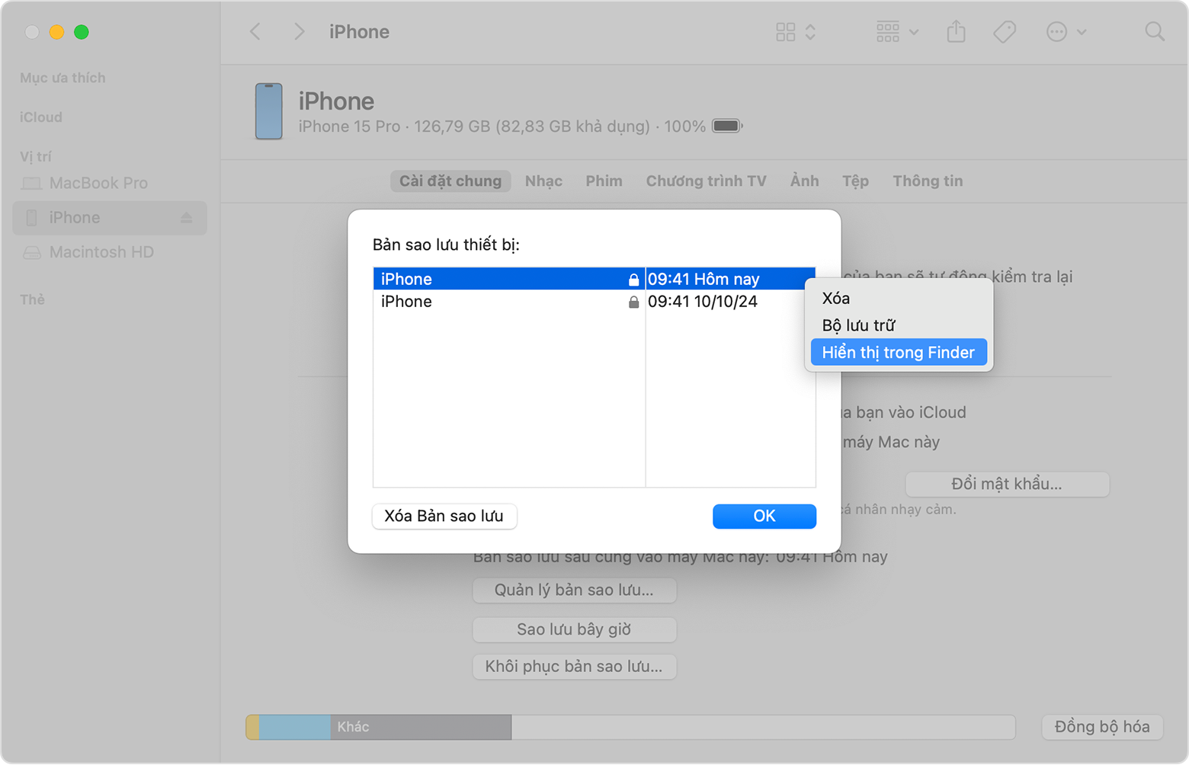Expand the group-by options dropdown
The image size is (1189, 765).
click(896, 32)
